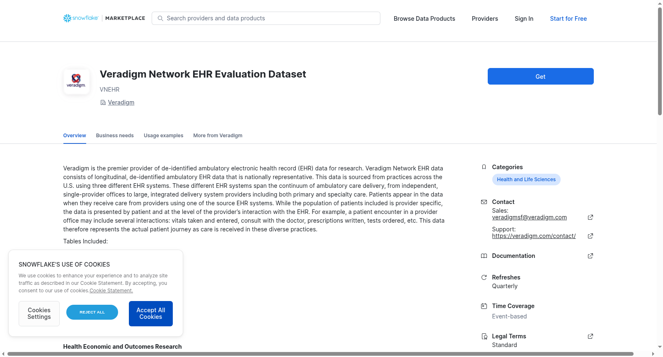
Task: Click the REJECT ALL cookies button
Action: pos(92,312)
